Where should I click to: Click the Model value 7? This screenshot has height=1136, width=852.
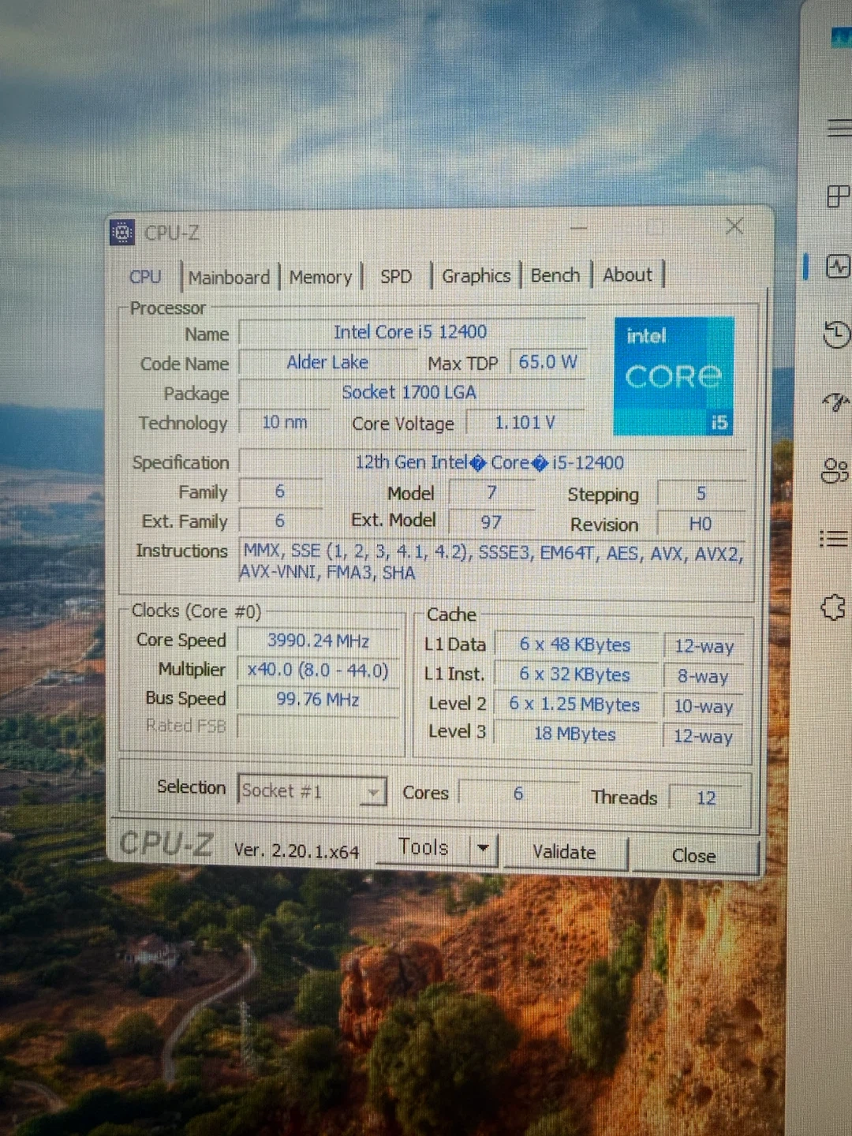pyautogui.click(x=491, y=492)
